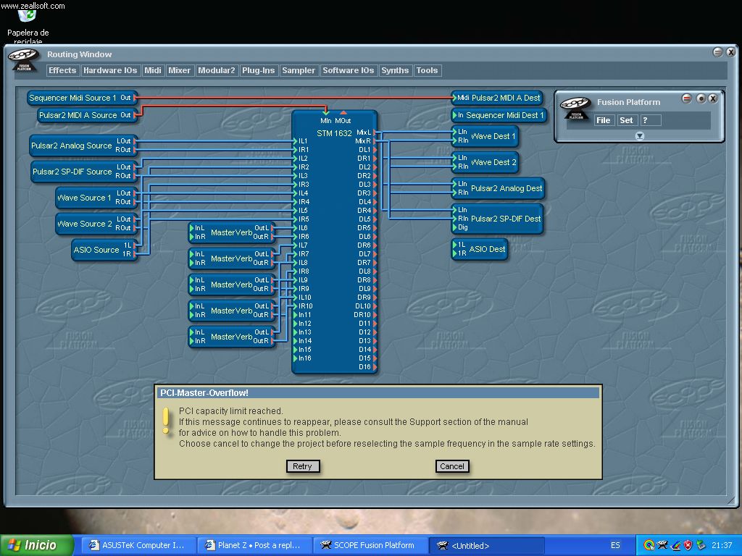The width and height of the screenshot is (742, 556).
Task: Open File menu in Fusion Platform panel
Action: pyautogui.click(x=604, y=120)
